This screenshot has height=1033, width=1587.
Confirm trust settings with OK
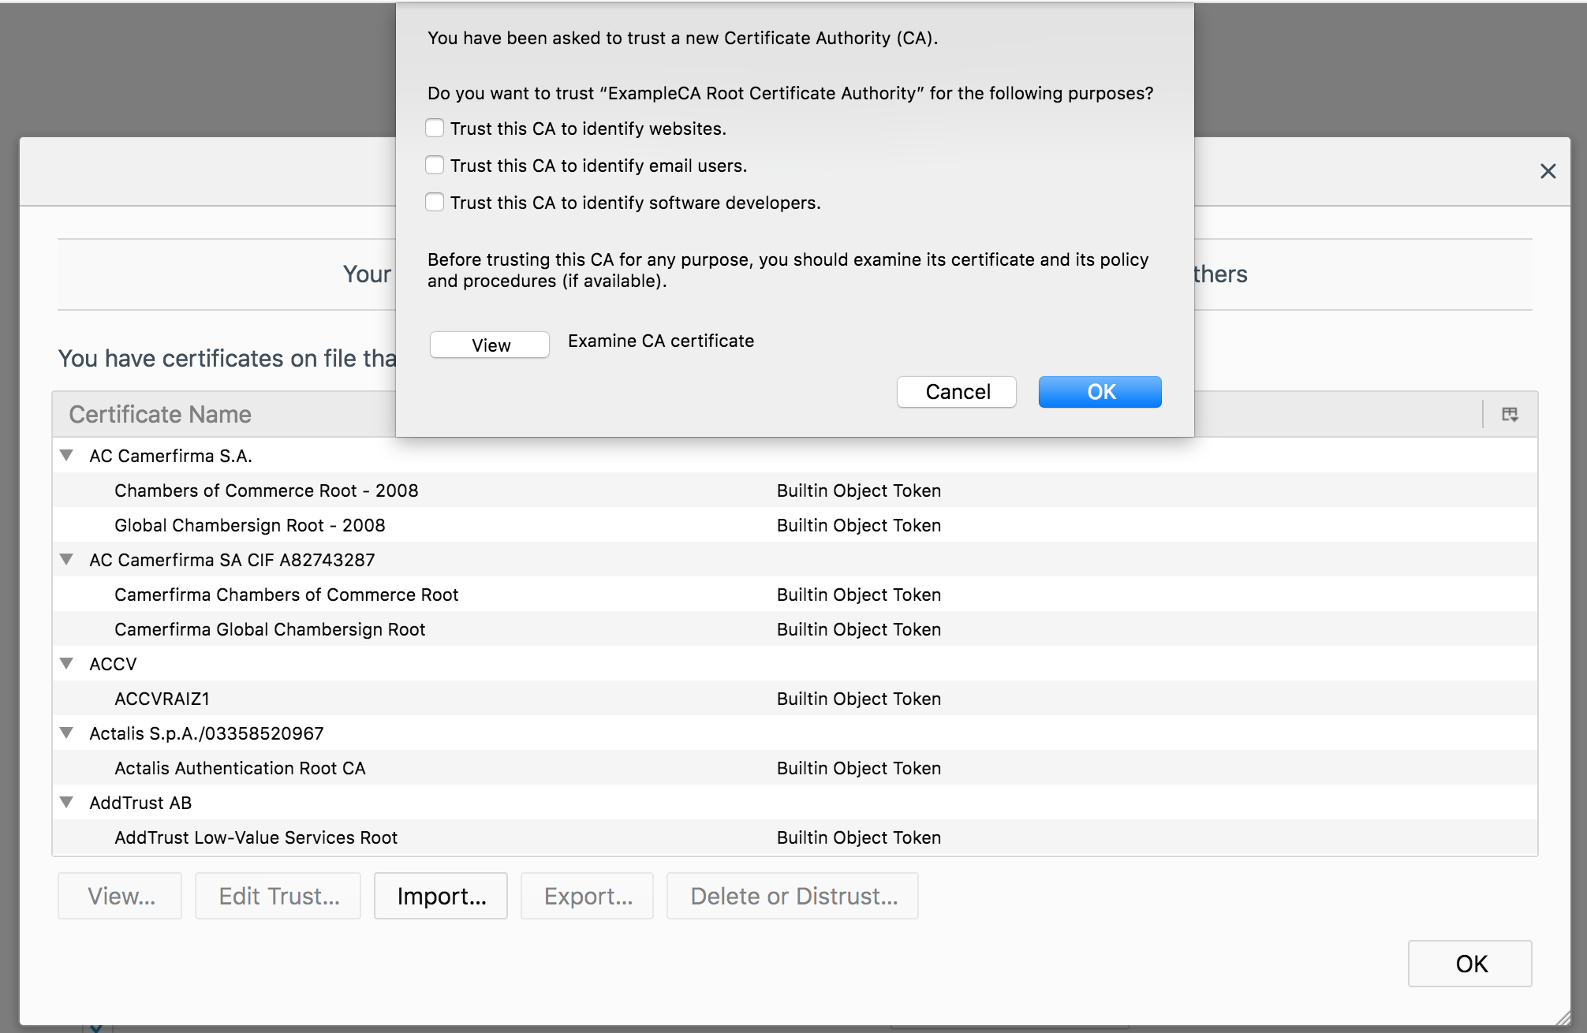point(1100,392)
